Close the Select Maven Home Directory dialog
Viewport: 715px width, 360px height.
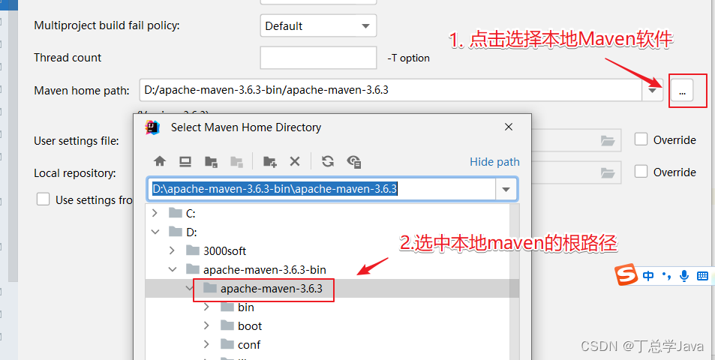pos(509,127)
